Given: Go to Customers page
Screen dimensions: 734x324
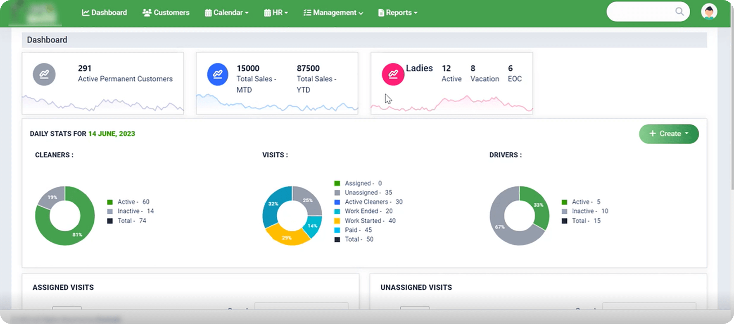Looking at the screenshot, I should [x=166, y=13].
